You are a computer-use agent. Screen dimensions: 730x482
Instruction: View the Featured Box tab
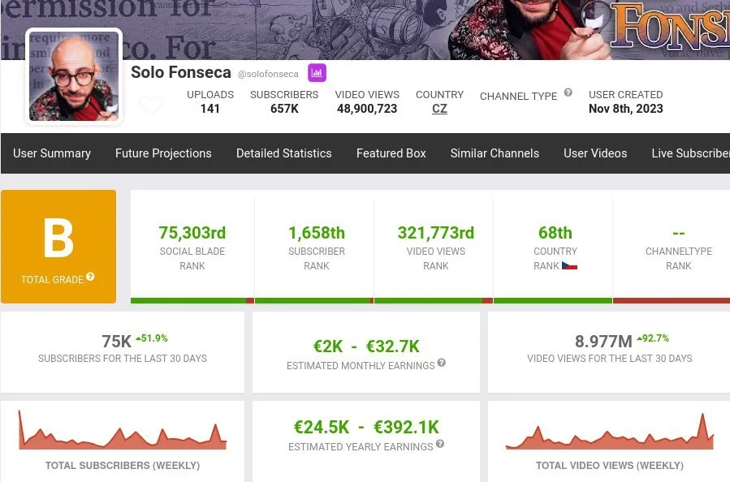pos(391,153)
